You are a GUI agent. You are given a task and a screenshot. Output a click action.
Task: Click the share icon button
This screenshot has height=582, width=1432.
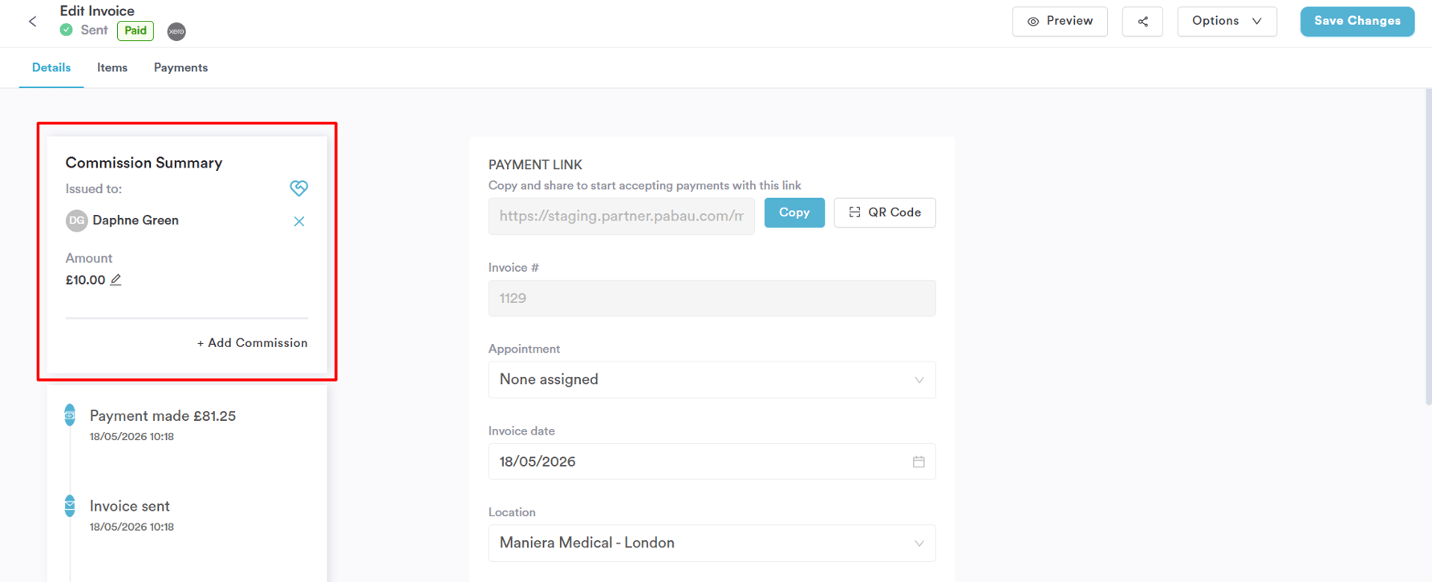pos(1142,22)
